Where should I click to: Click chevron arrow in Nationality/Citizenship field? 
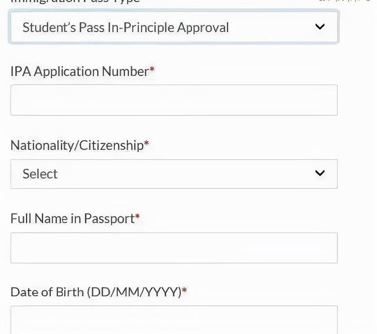pyautogui.click(x=320, y=173)
